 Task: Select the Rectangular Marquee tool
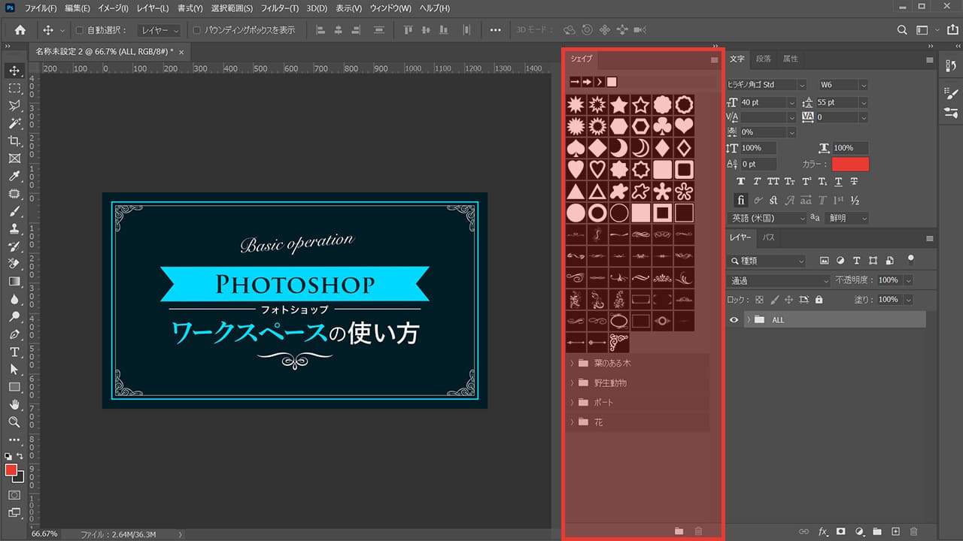pyautogui.click(x=14, y=88)
